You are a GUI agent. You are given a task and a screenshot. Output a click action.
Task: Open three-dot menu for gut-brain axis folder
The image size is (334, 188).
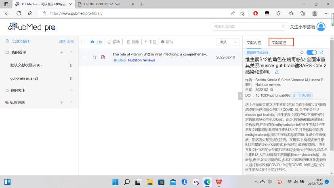point(71,78)
